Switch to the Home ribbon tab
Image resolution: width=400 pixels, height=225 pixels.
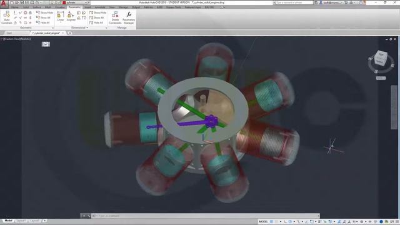[x=15, y=7]
